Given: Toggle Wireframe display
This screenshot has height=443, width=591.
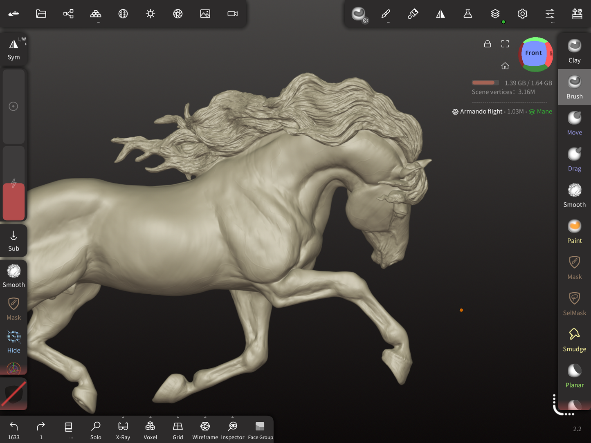Looking at the screenshot, I should pos(205,430).
